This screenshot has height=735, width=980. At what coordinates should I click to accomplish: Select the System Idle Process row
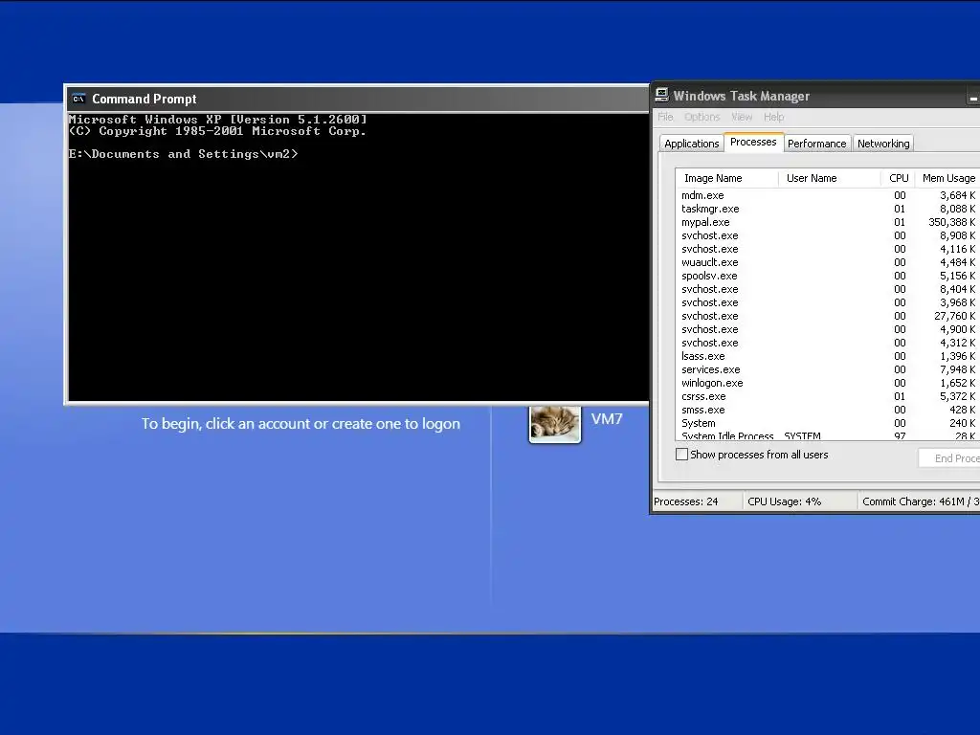pos(828,435)
